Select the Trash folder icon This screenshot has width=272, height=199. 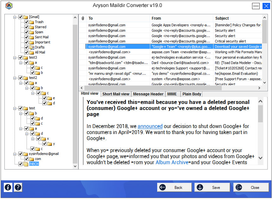(31, 22)
